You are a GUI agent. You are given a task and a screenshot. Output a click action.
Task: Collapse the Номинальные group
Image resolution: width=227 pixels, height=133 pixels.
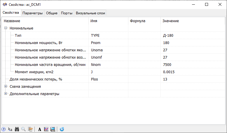pyautogui.click(x=6, y=28)
